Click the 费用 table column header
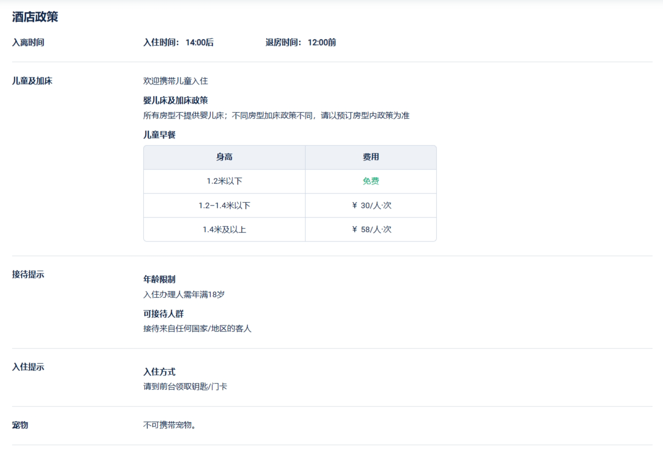The image size is (663, 450). (x=371, y=157)
